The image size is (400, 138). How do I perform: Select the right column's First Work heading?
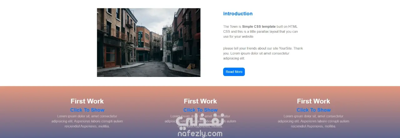coord(313,101)
